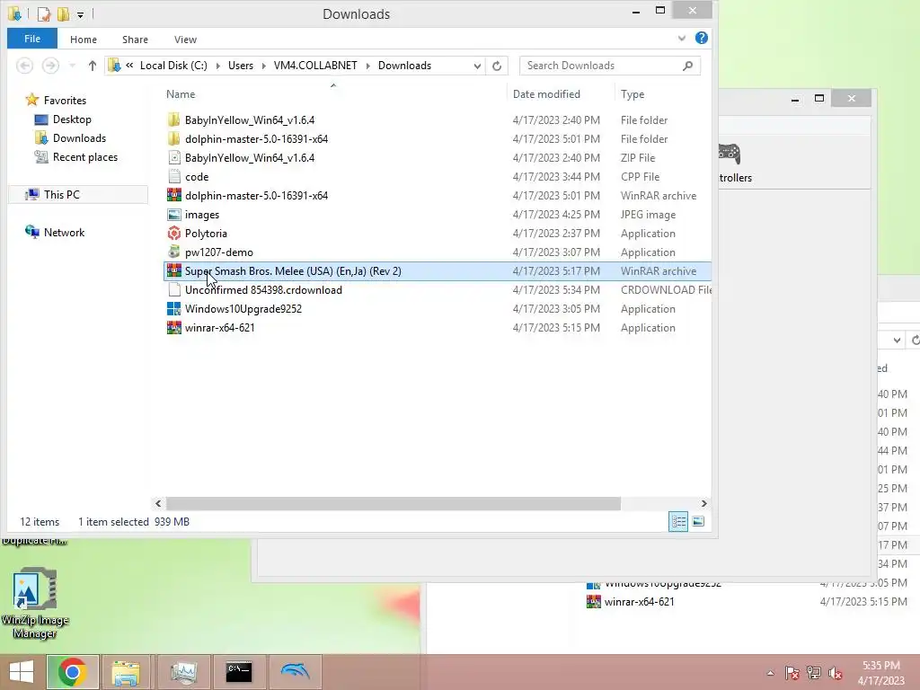Open the File ribbon tab

[32, 39]
